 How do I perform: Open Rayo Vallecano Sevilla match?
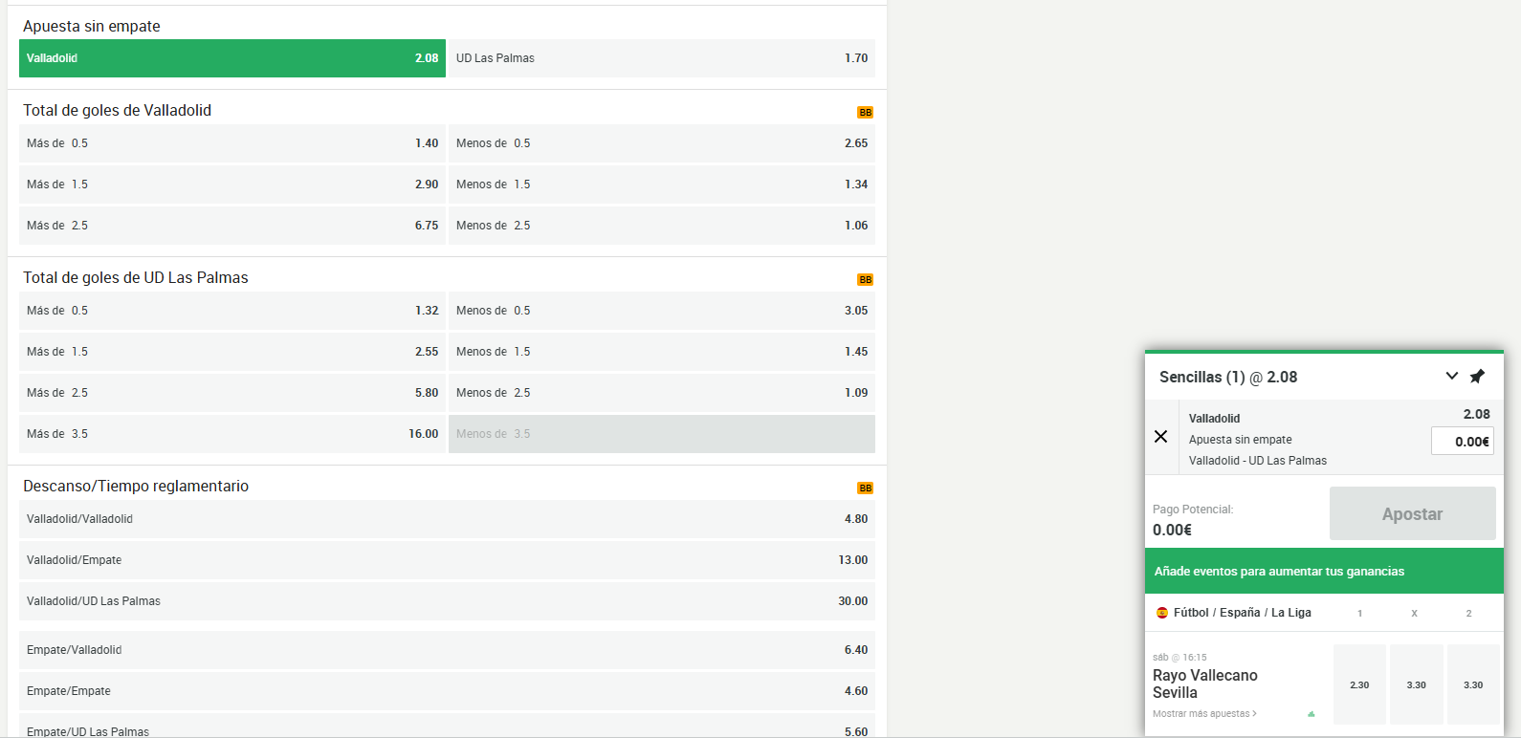tap(1205, 684)
